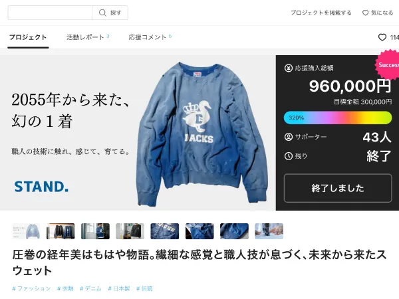The image size is (399, 299).
Task: Click the yen icon beside 応援購入総額
Action: pos(289,68)
